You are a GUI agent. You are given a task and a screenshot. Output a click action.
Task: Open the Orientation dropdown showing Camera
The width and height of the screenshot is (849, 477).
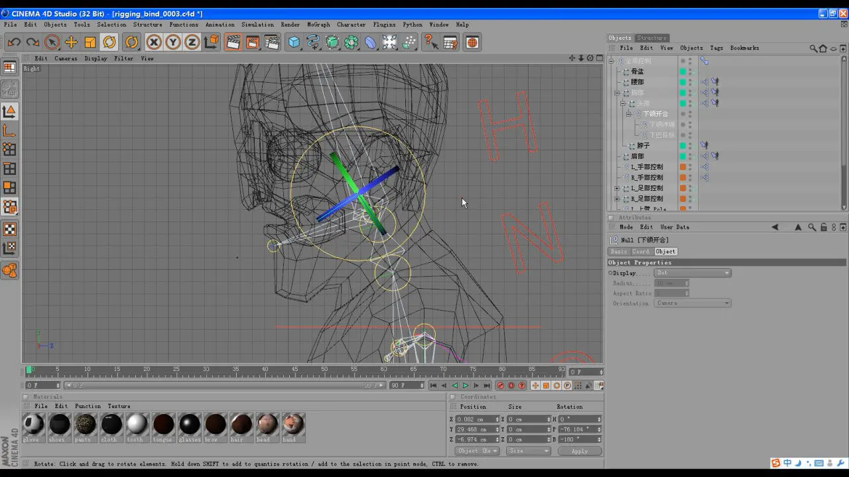[x=692, y=303]
